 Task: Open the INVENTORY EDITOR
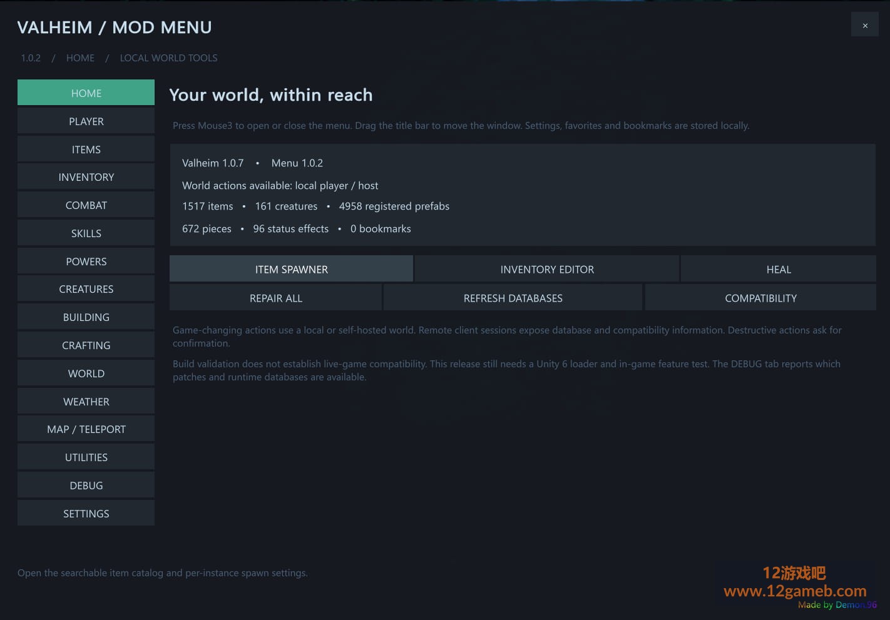click(547, 269)
